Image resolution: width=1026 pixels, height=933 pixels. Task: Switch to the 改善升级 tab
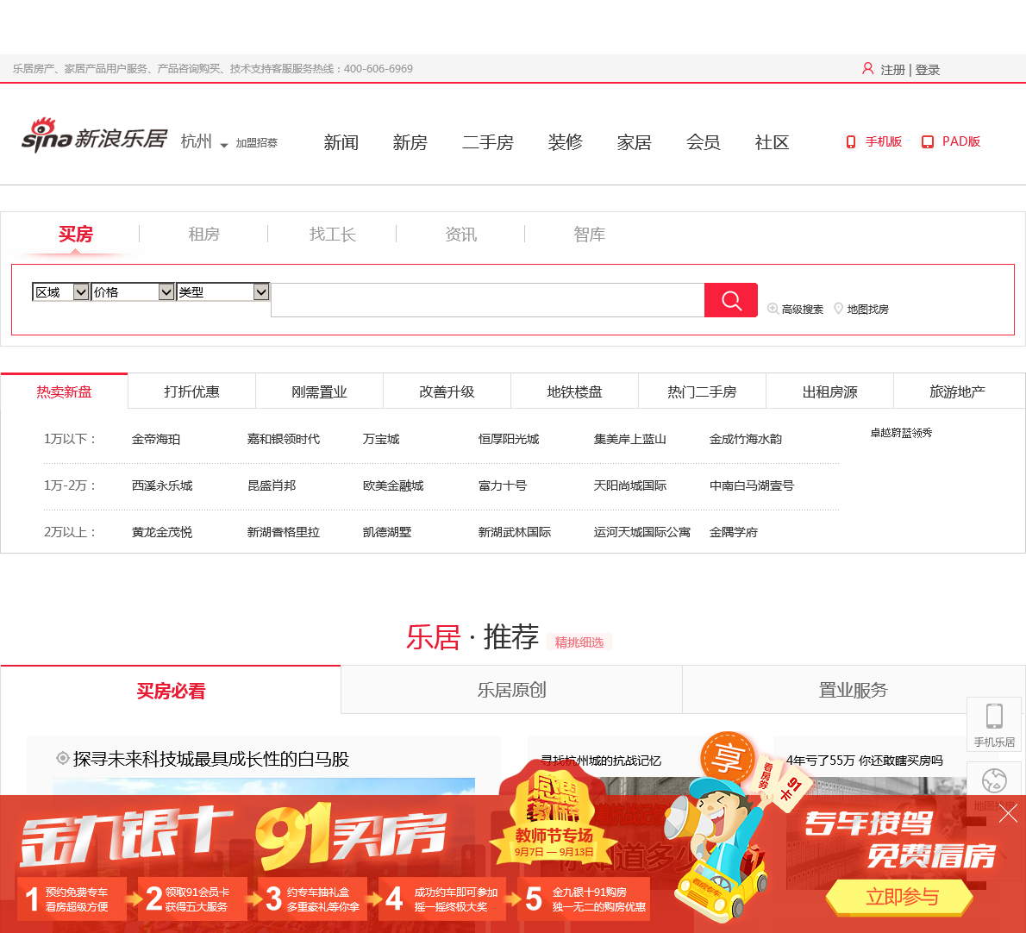click(x=447, y=391)
